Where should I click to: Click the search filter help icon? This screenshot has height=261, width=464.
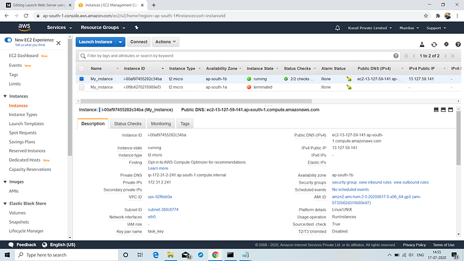(x=396, y=56)
